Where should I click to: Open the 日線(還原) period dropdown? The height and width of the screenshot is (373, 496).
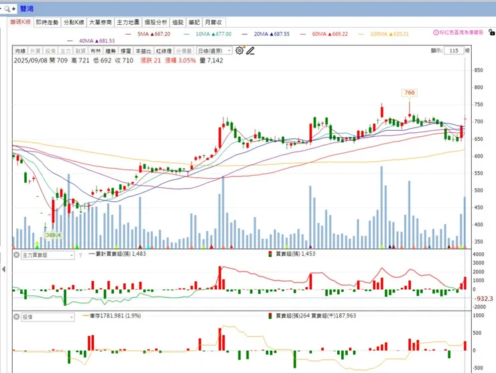pyautogui.click(x=214, y=51)
